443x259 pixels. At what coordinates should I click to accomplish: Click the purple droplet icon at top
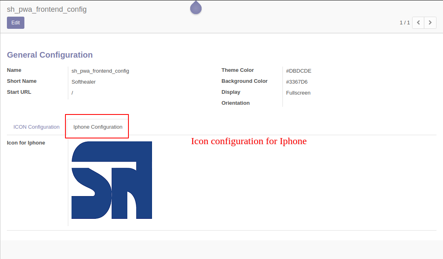click(x=196, y=7)
